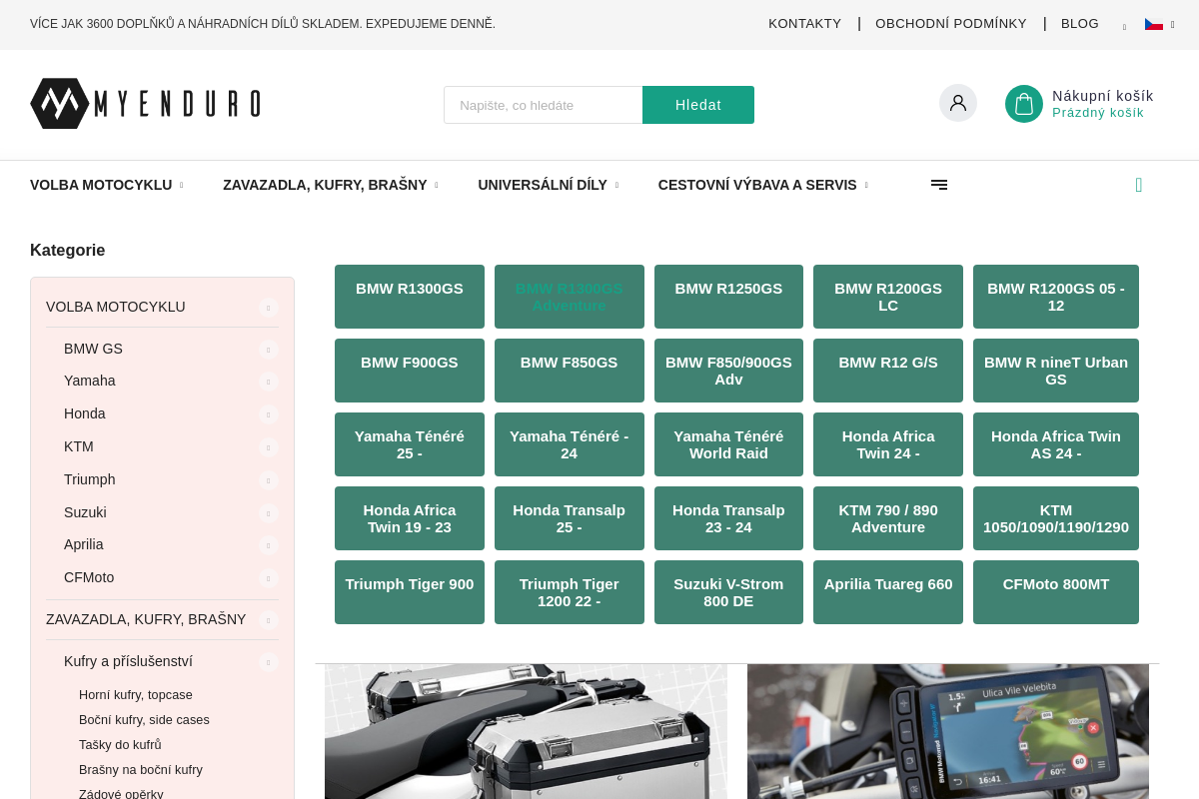Open the shopping cart icon
Screen dimensions: 1199x799
[1024, 104]
